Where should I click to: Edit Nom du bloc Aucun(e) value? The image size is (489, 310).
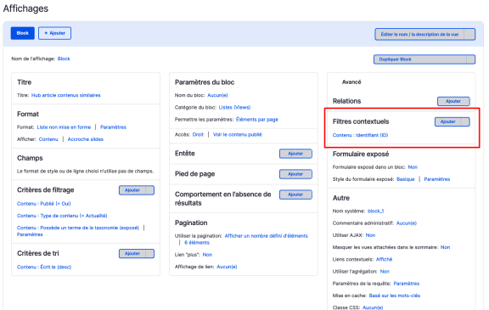(217, 95)
